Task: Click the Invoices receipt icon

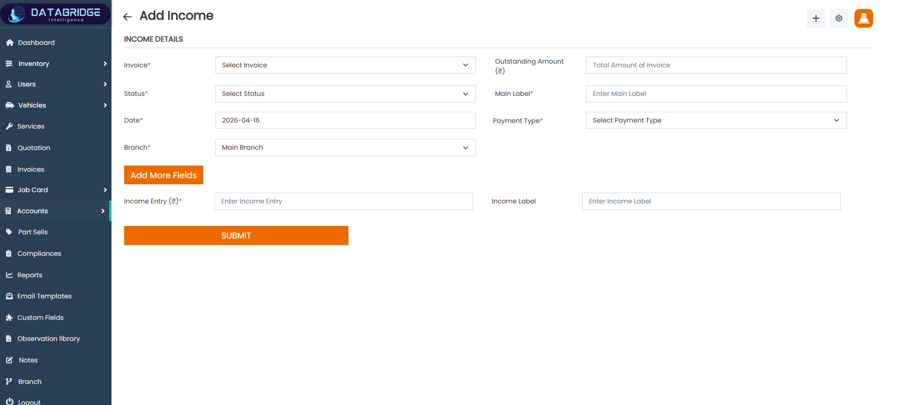Action: click(8, 169)
